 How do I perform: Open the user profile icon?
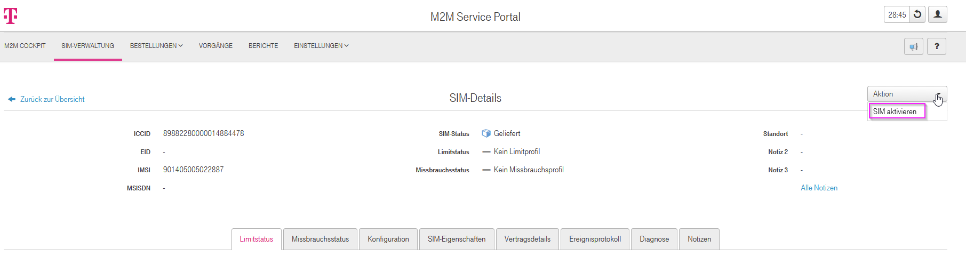click(938, 14)
